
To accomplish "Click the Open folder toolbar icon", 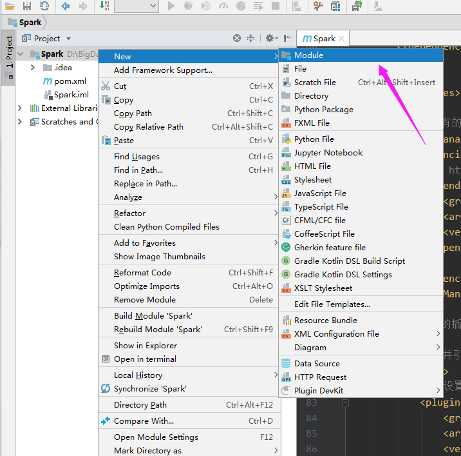I will point(10,6).
